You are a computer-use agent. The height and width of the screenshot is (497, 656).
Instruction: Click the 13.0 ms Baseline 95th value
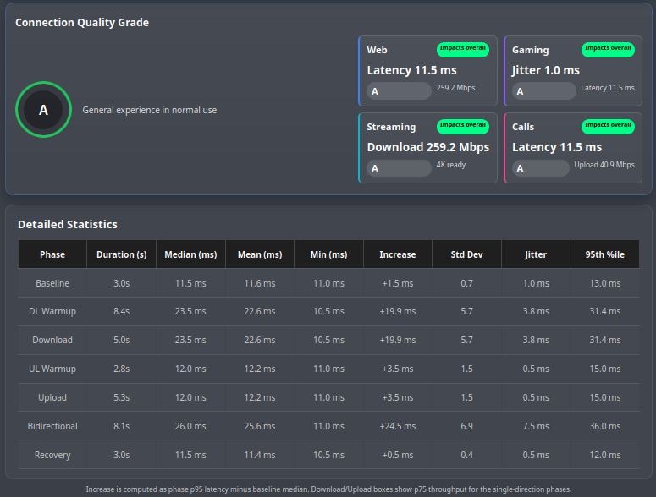[x=605, y=283]
